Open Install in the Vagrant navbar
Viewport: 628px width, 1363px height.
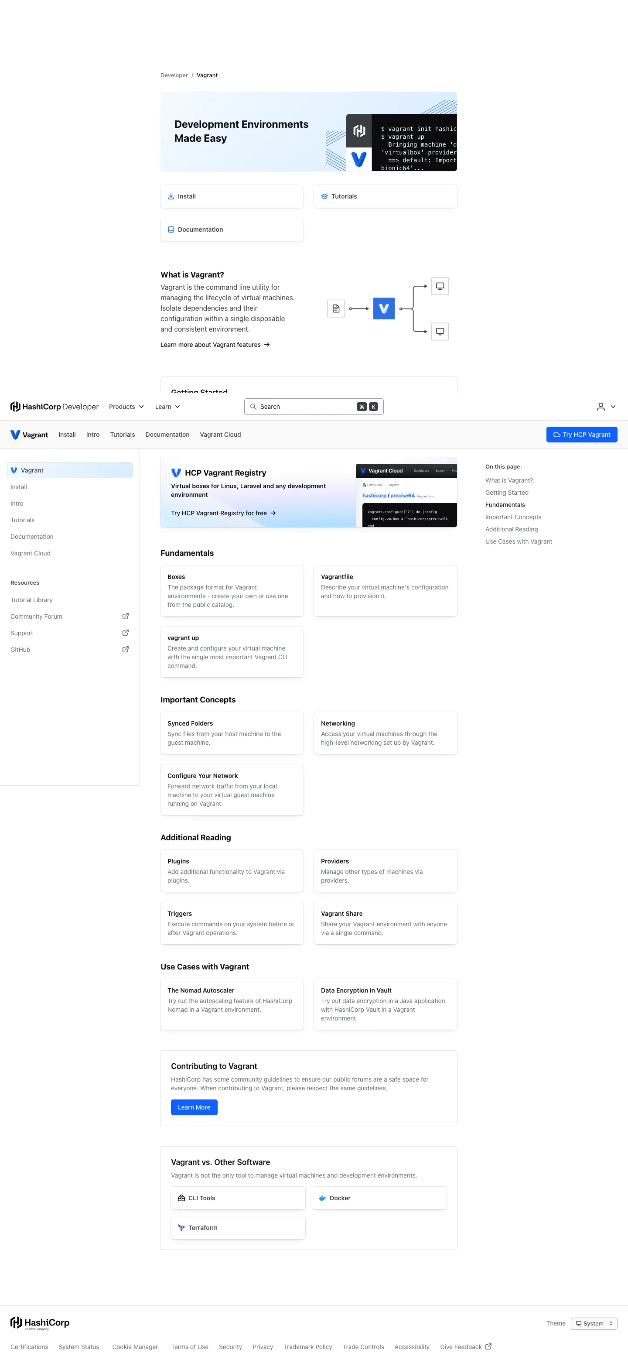click(67, 435)
